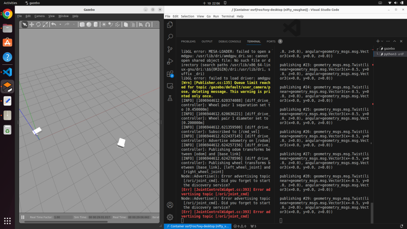Switch to the TERMINAL tab
407x229 pixels.
[x=254, y=41]
